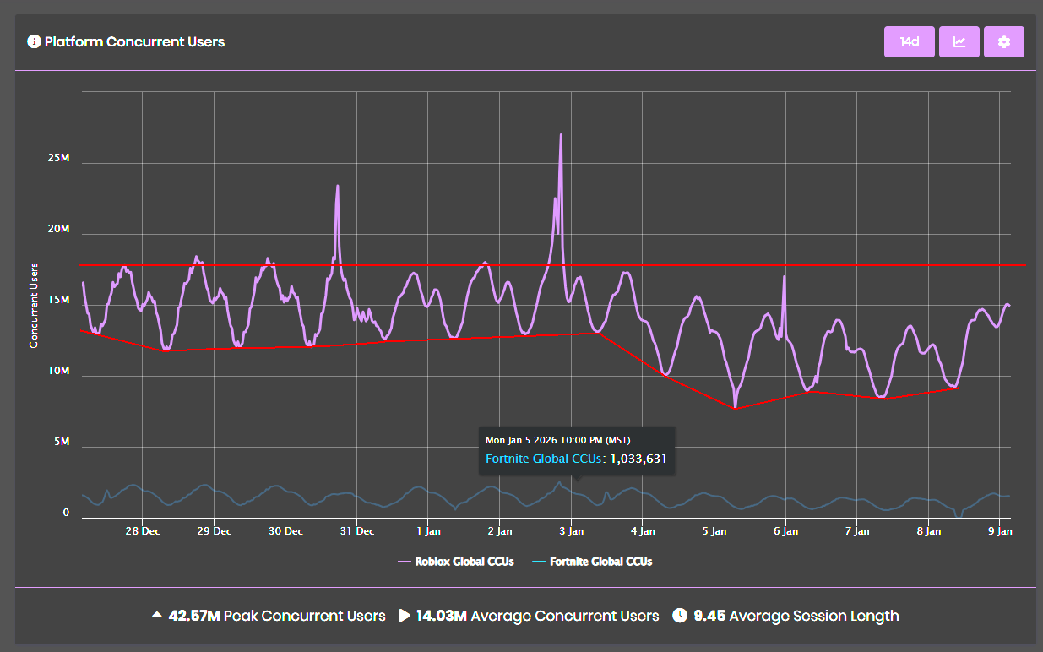This screenshot has height=652, width=1043.
Task: Toggle the Fortnite Global CCUs legend label
Action: coord(600,562)
